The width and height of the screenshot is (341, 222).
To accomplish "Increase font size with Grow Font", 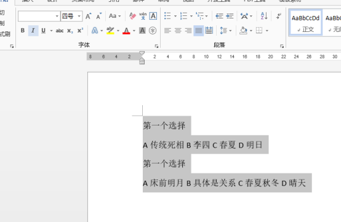I will 88,16.
